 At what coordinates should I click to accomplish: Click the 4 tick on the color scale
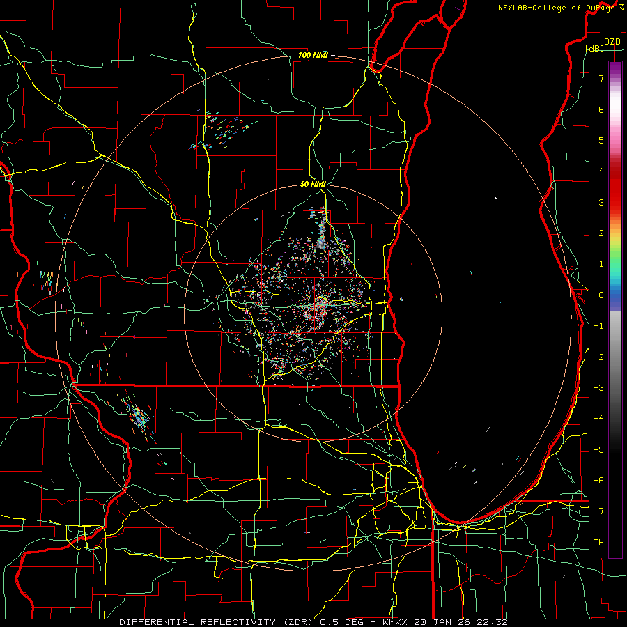point(601,171)
